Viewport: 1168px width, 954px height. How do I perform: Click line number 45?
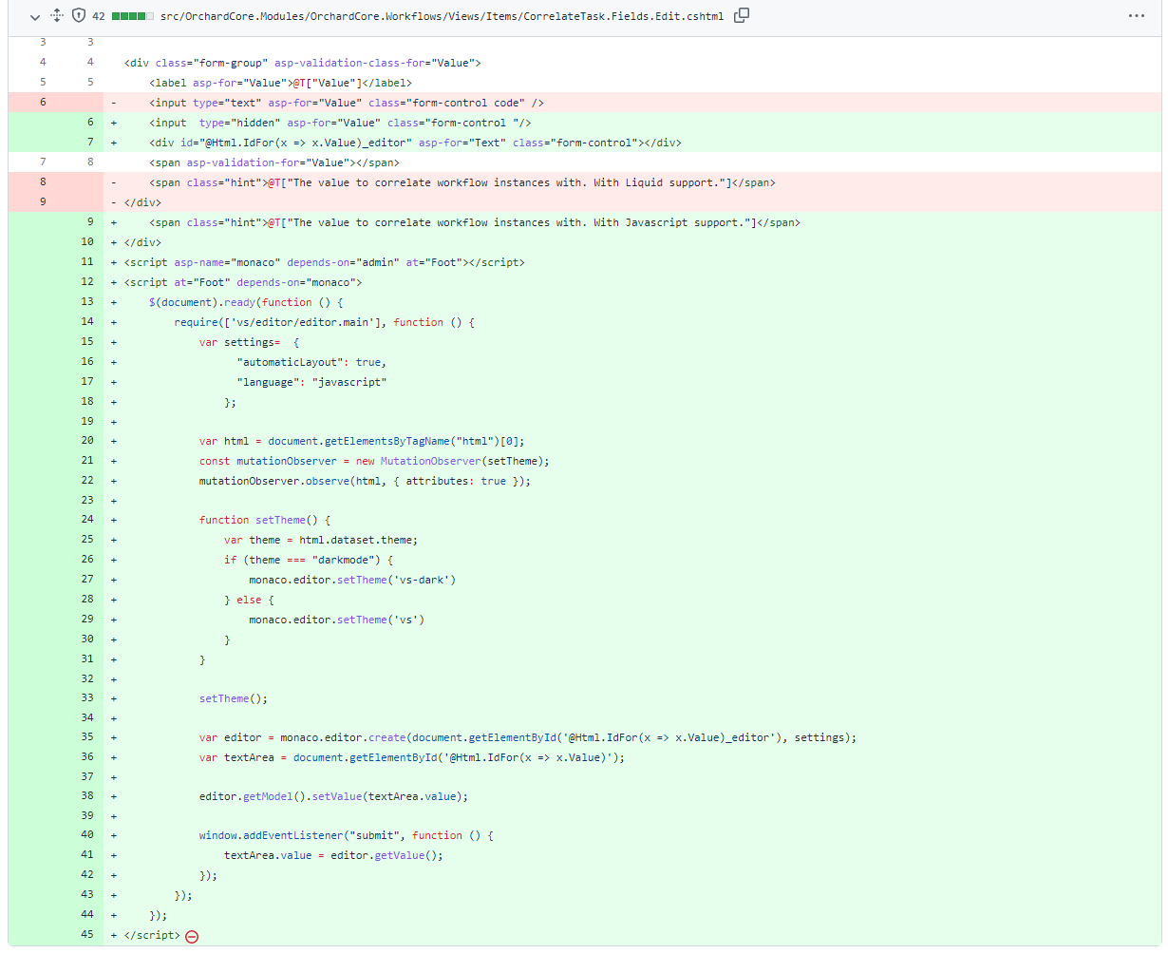coord(87,935)
